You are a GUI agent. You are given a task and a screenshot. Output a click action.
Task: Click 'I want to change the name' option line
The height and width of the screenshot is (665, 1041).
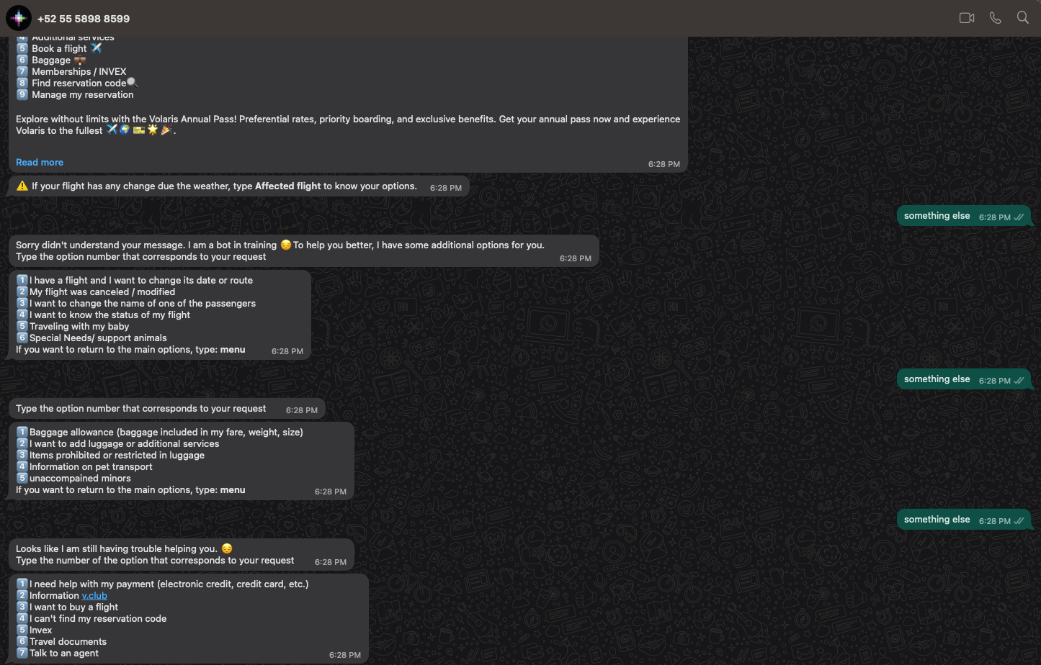[135, 304]
